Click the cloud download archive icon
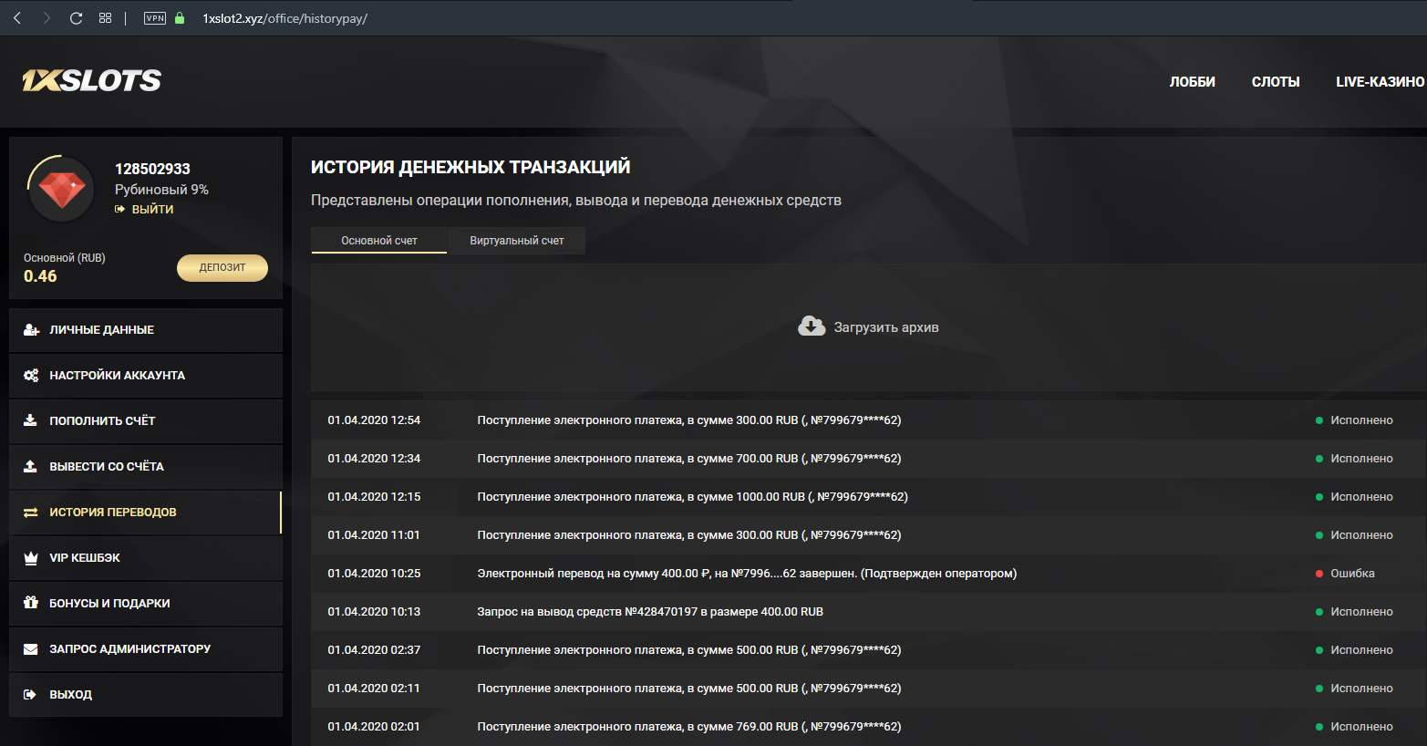This screenshot has height=746, width=1427. 812,326
